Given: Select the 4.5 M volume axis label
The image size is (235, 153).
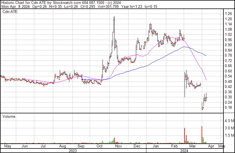Looking at the screenshot, I should [x=229, y=121].
